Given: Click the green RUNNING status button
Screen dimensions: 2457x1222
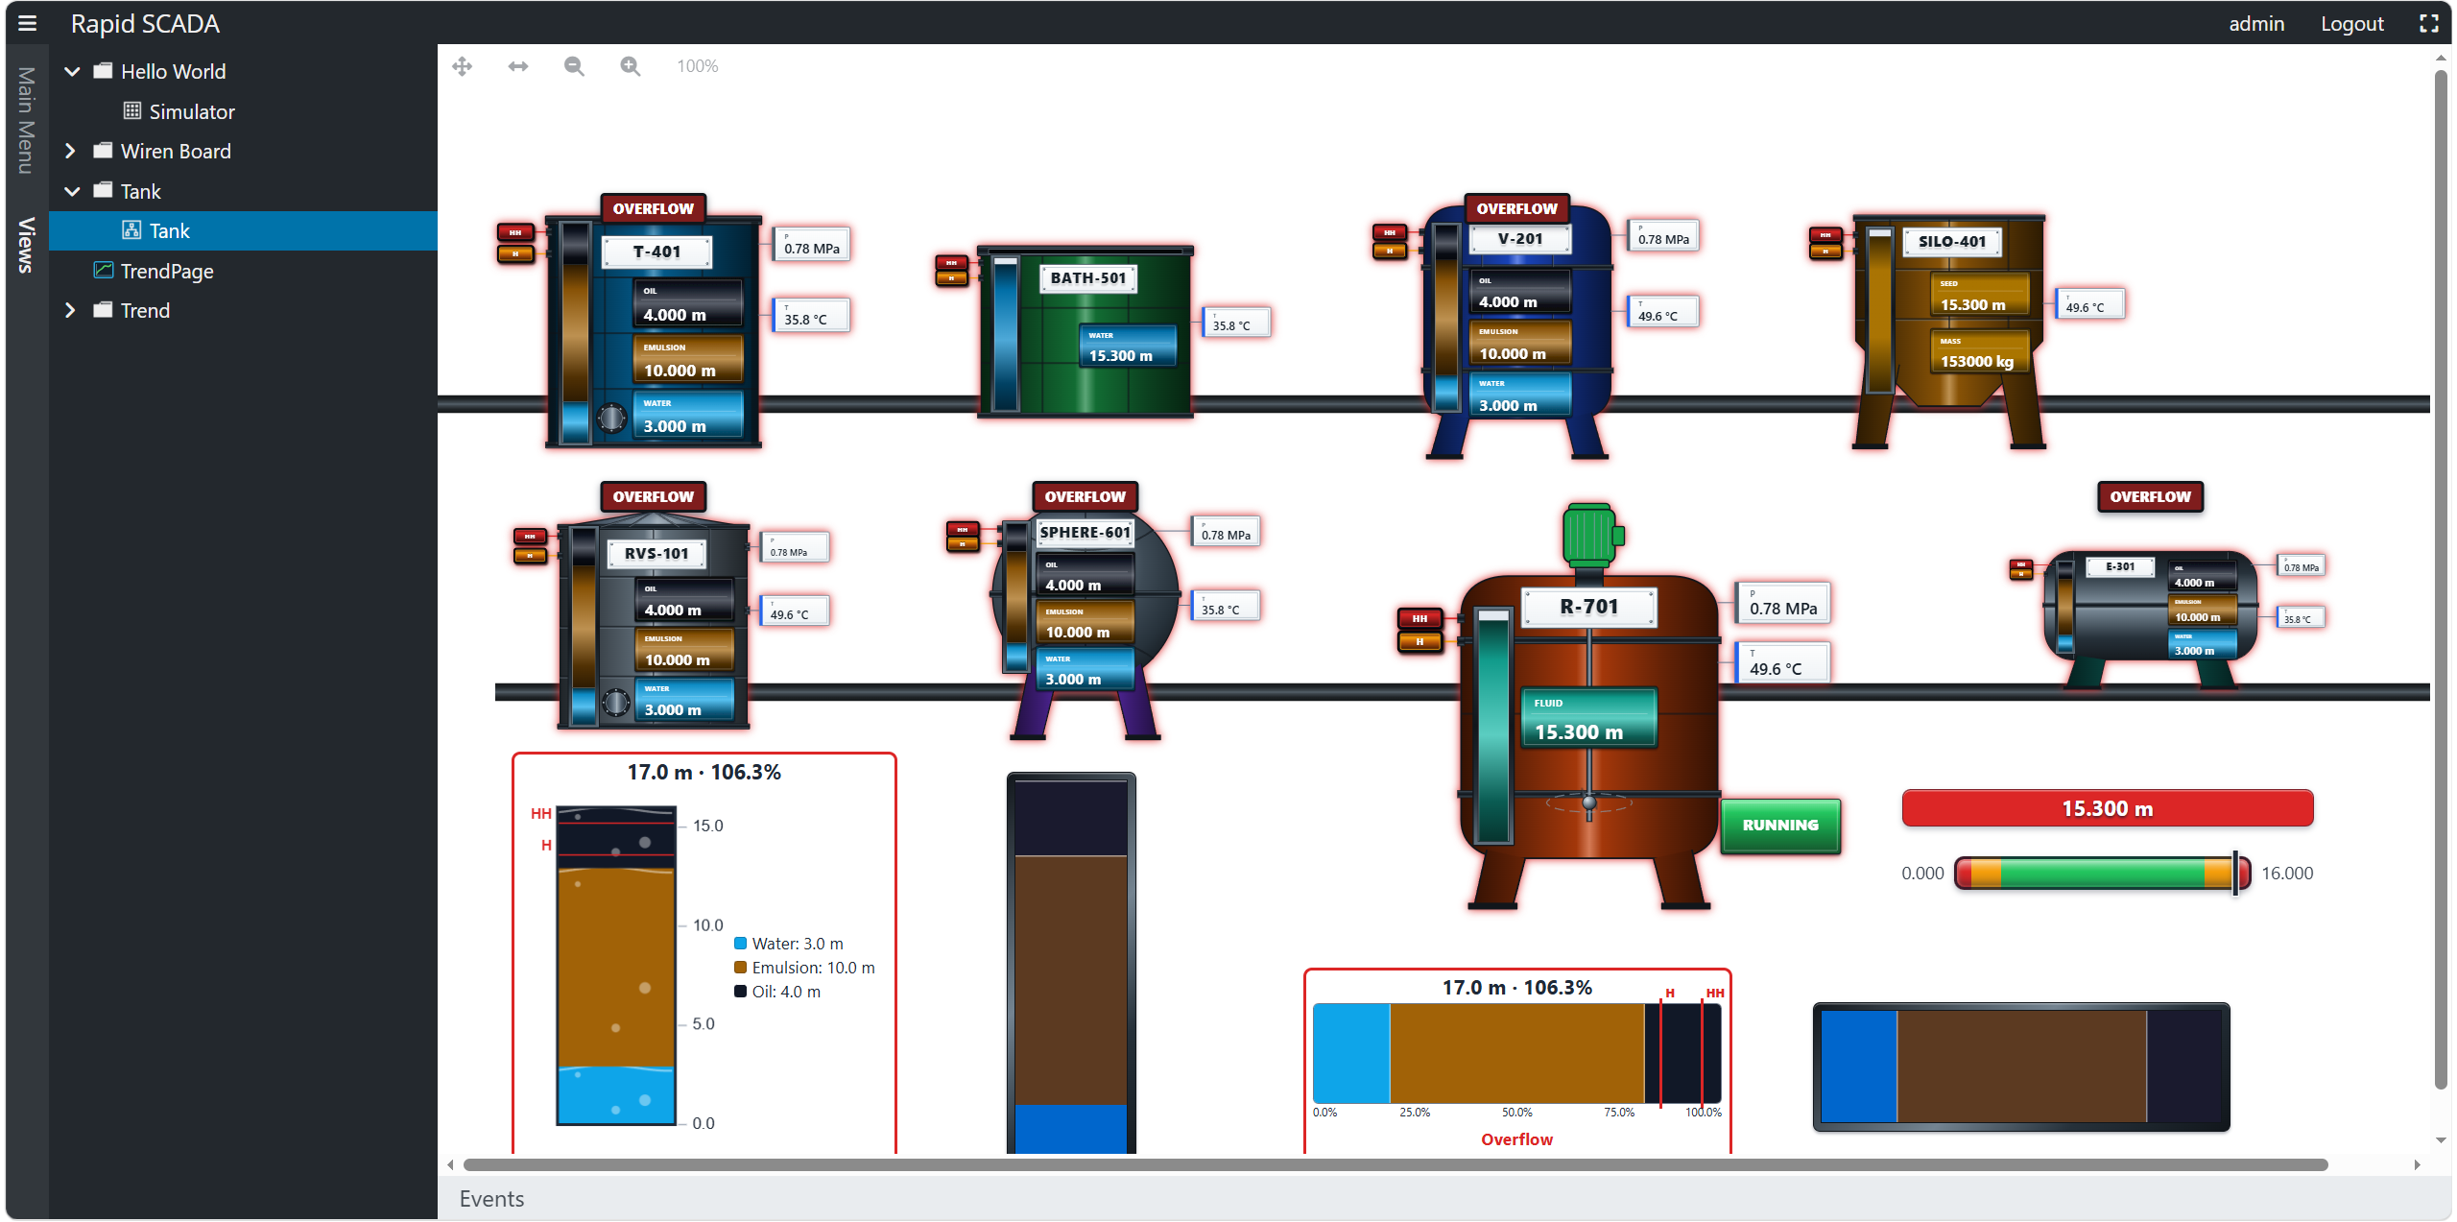Looking at the screenshot, I should point(1779,825).
